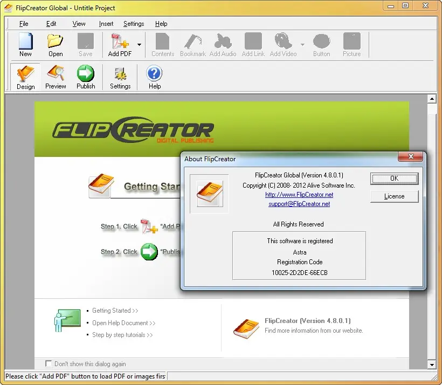
Task: Click the Add Video toolbar icon
Action: coord(284,45)
